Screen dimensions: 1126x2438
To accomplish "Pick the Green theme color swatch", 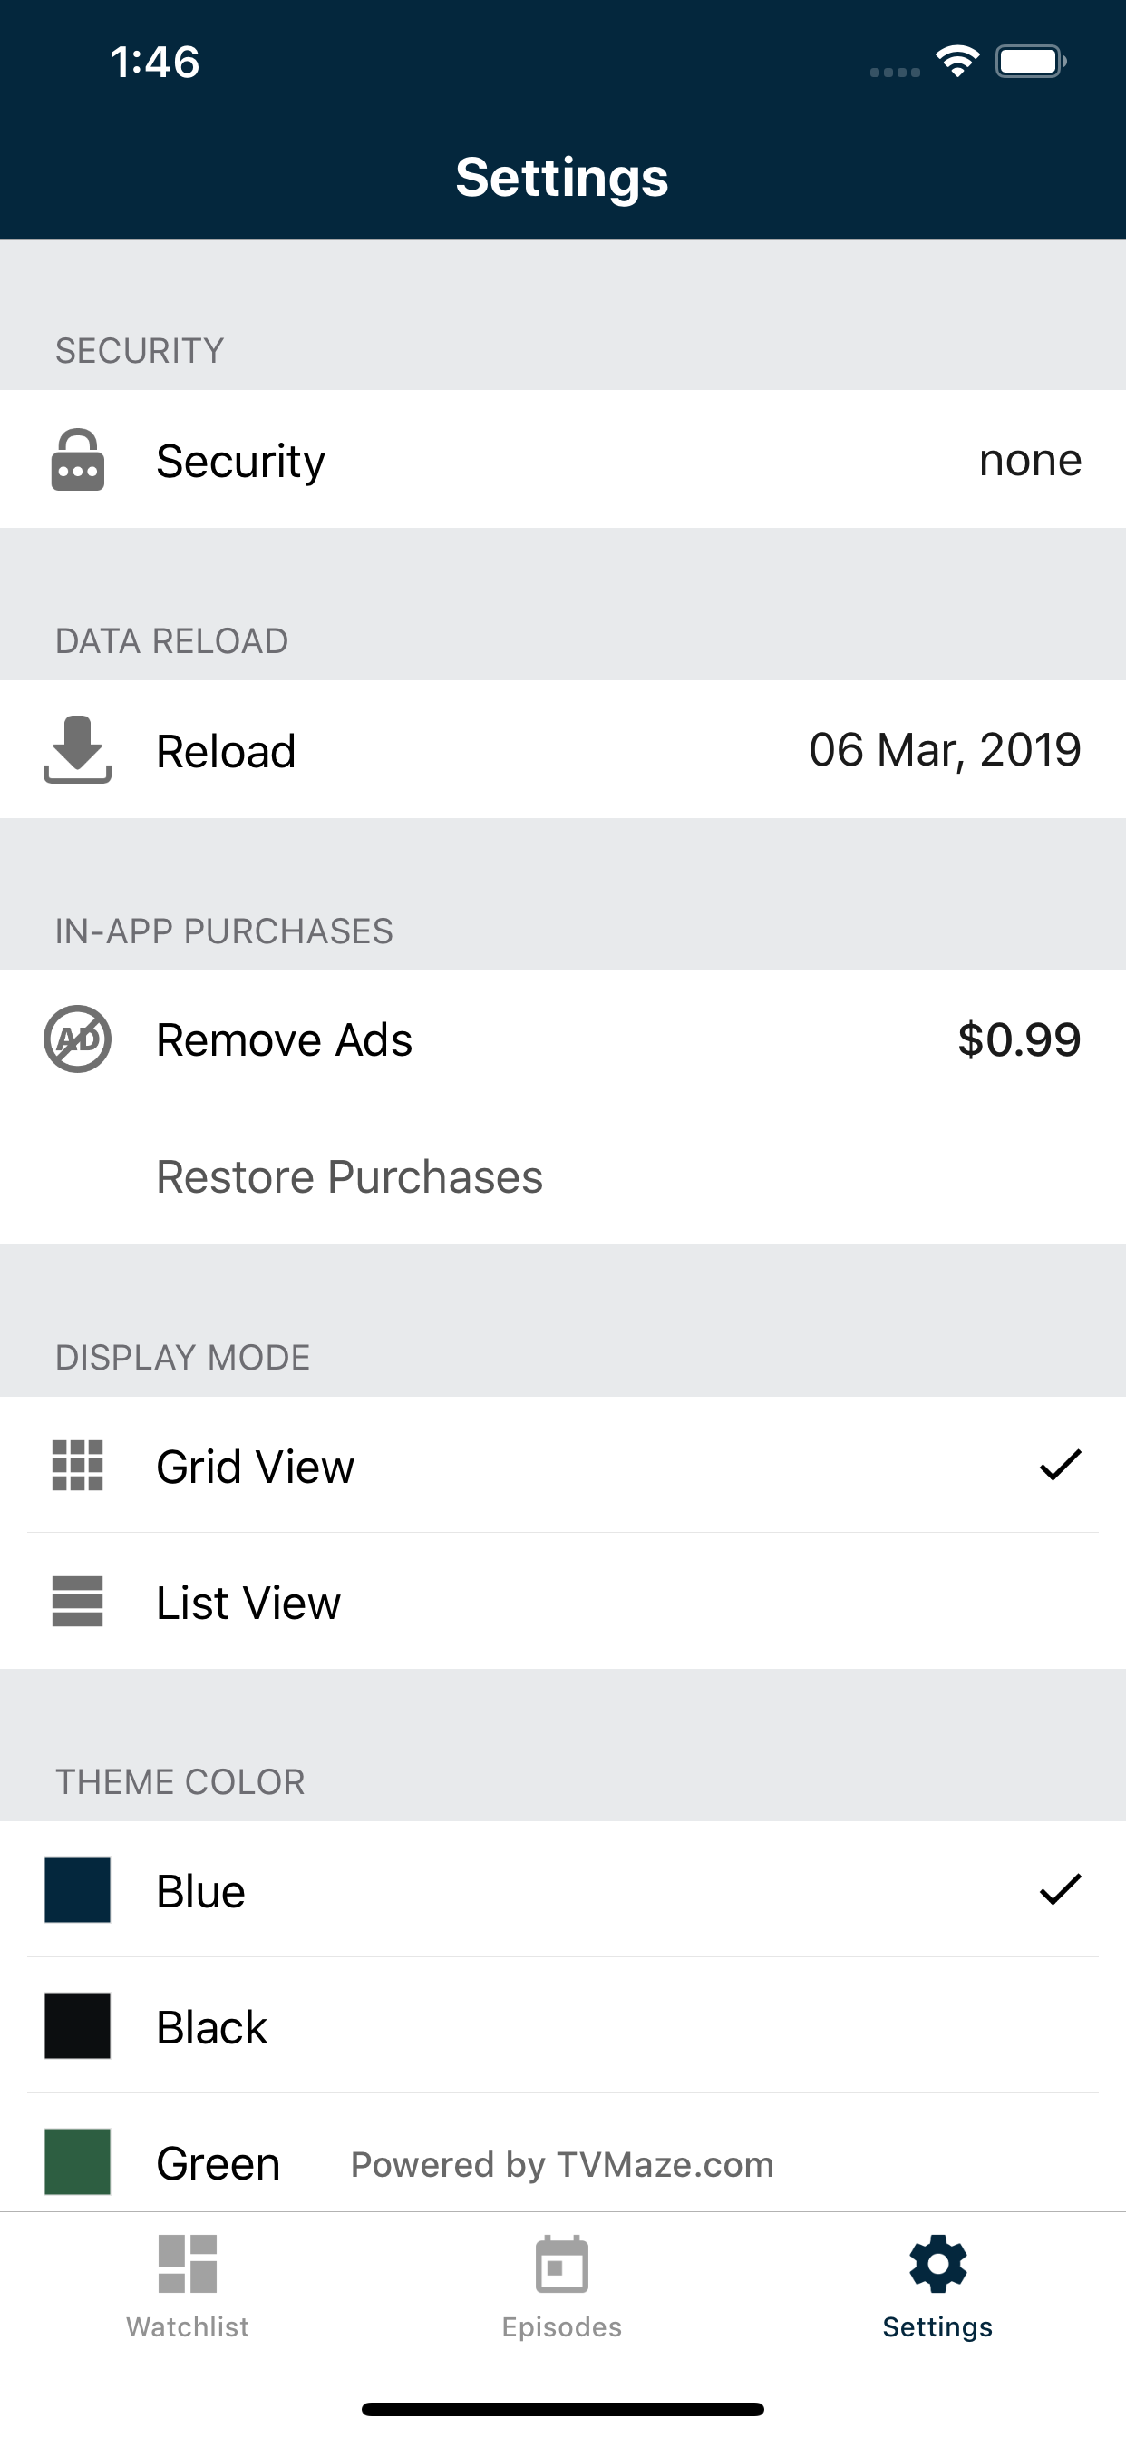I will pos(78,2161).
